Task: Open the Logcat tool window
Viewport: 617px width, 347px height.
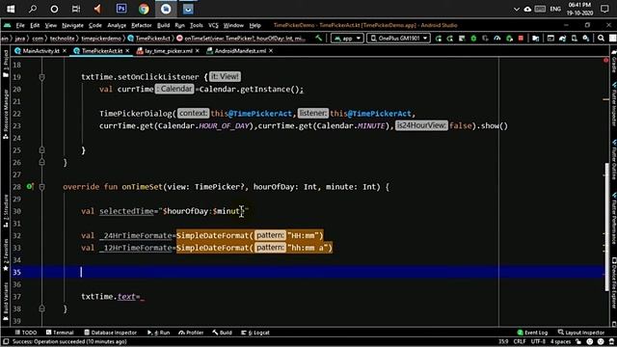Action: tap(255, 333)
